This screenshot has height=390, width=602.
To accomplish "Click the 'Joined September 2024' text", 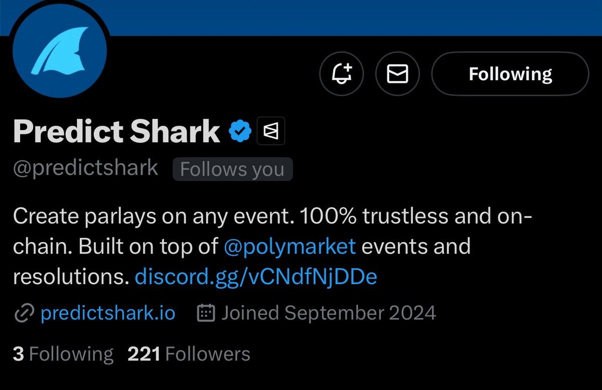I will pos(329,313).
